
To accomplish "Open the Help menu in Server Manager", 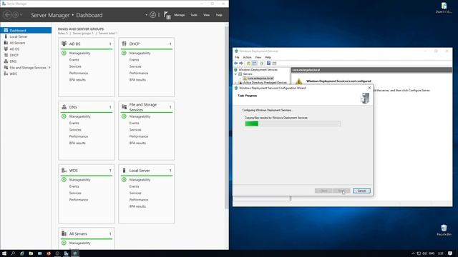I will [219, 15].
